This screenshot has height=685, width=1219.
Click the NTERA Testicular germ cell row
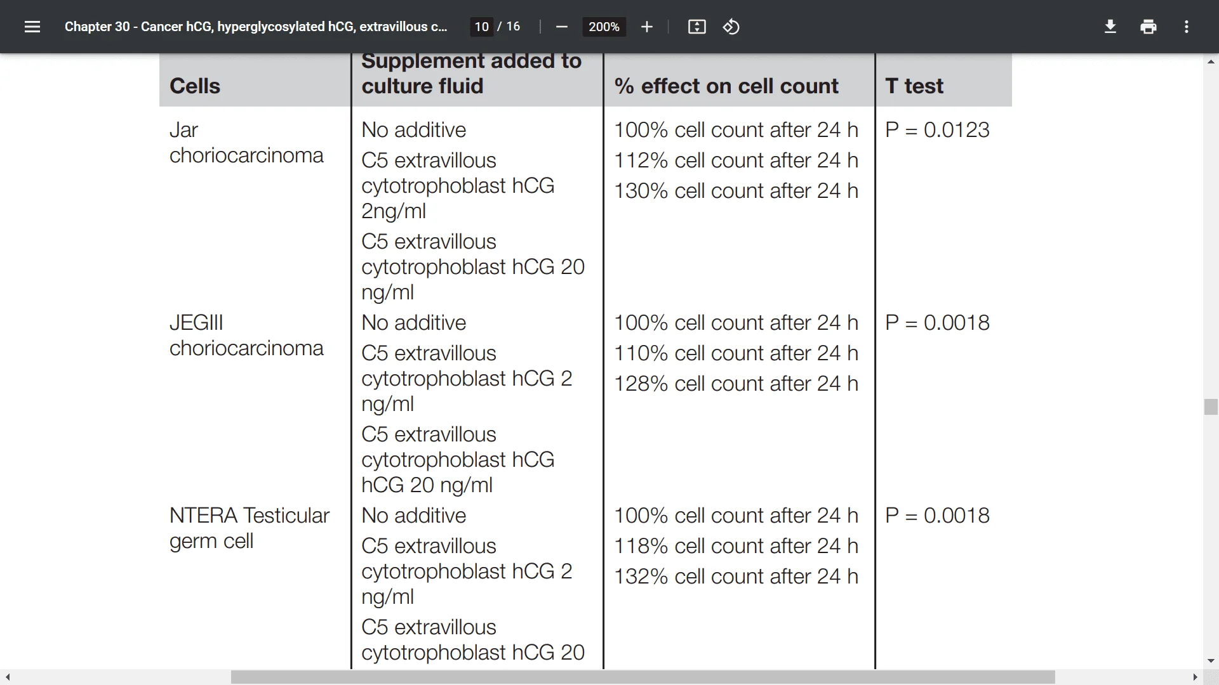pyautogui.click(x=250, y=527)
